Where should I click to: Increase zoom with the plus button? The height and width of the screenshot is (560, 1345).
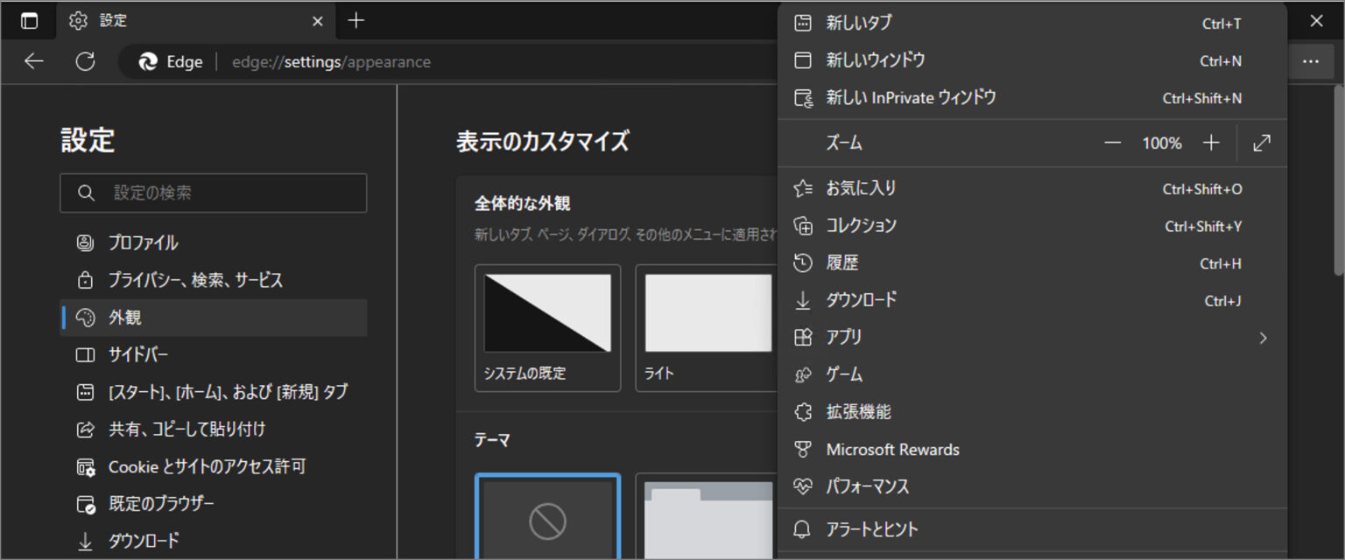[1211, 143]
